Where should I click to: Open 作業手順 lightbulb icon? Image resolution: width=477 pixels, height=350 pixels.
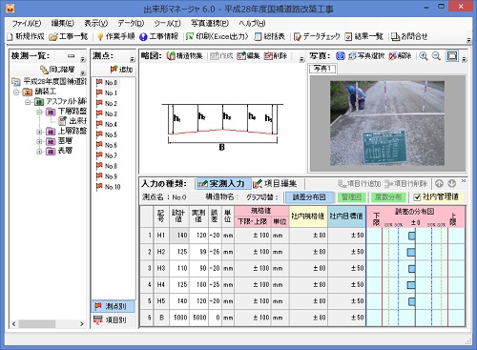point(100,37)
